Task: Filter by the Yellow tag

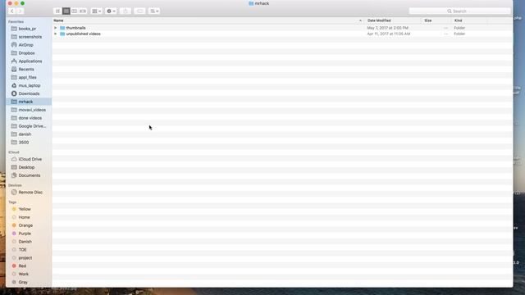Action: coord(29,209)
